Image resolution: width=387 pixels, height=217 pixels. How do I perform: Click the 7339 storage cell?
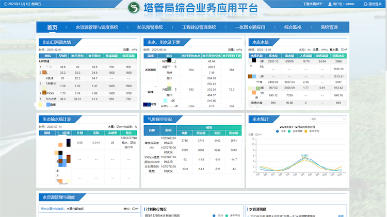[x=289, y=95]
